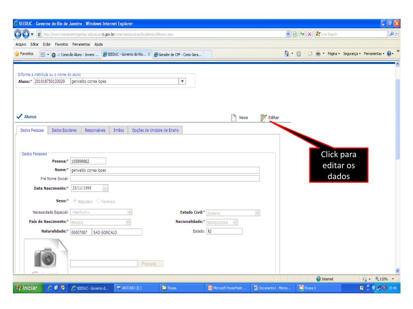This screenshot has height=309, width=413.
Task: Click the green Refresh arrows icon
Action: point(302,34)
